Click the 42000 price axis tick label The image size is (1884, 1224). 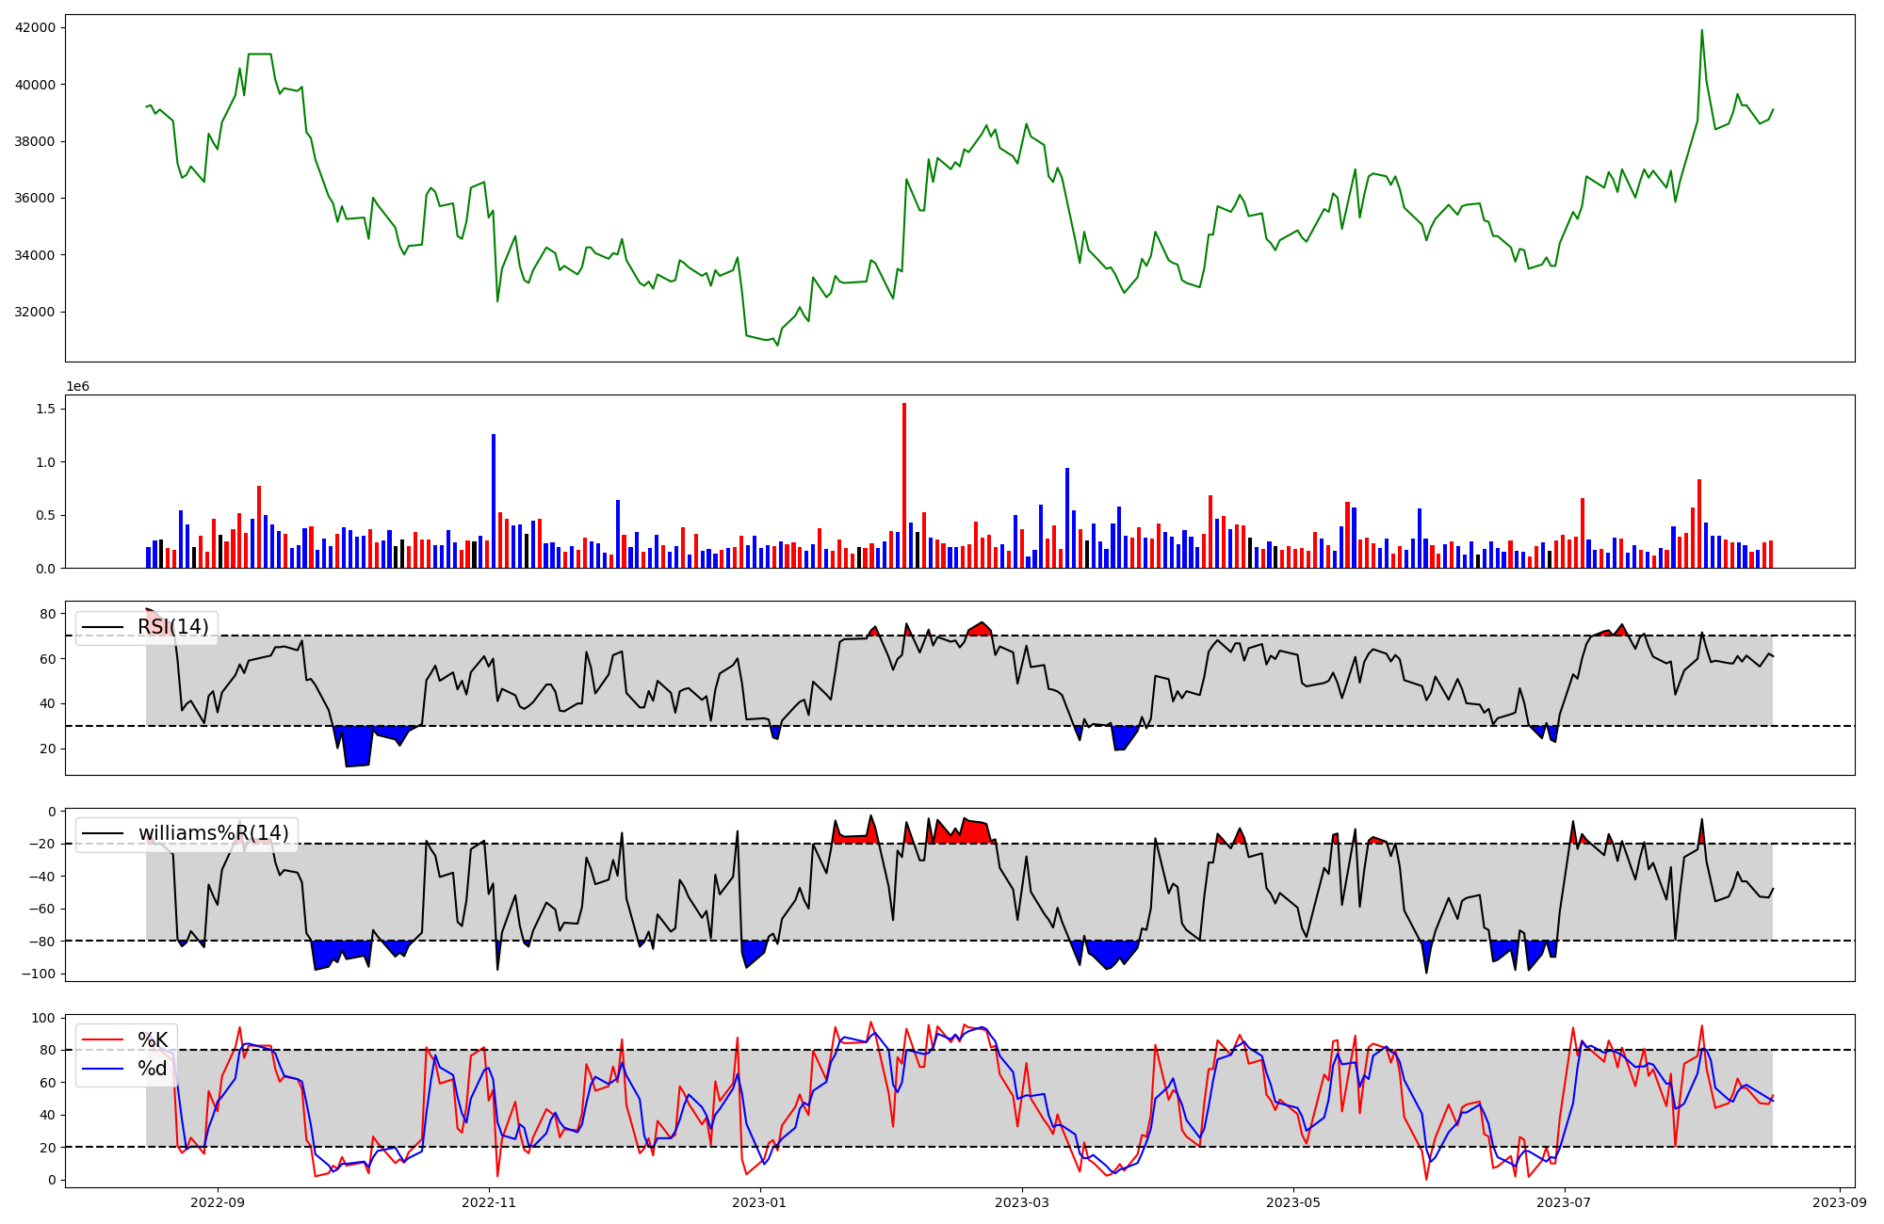click(35, 27)
